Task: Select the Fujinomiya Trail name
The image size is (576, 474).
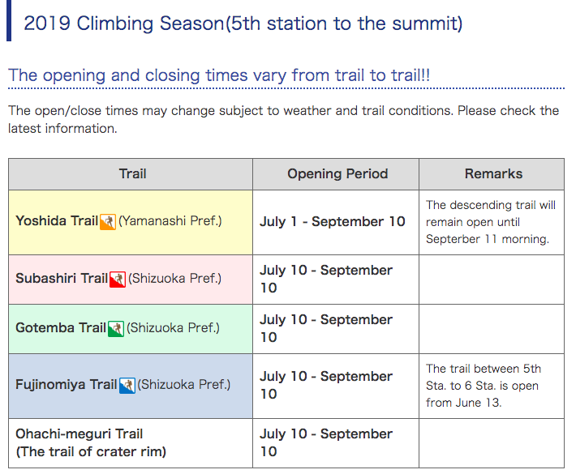Action: [66, 385]
